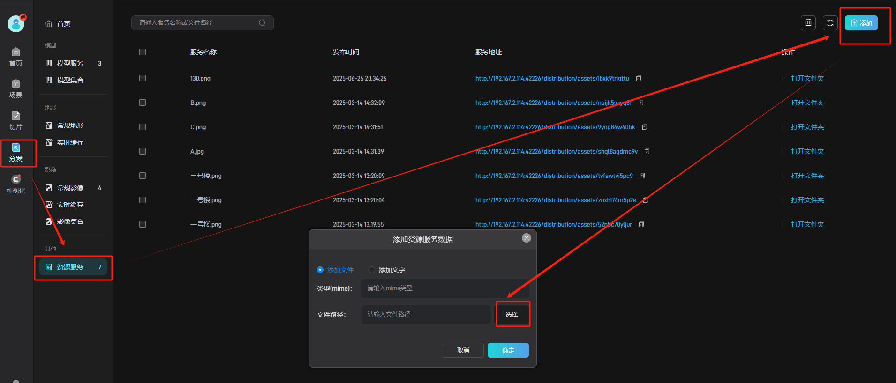Click publish time 2025-06-26 20:34:26
Viewport: 896px width, 383px height.
(360, 79)
